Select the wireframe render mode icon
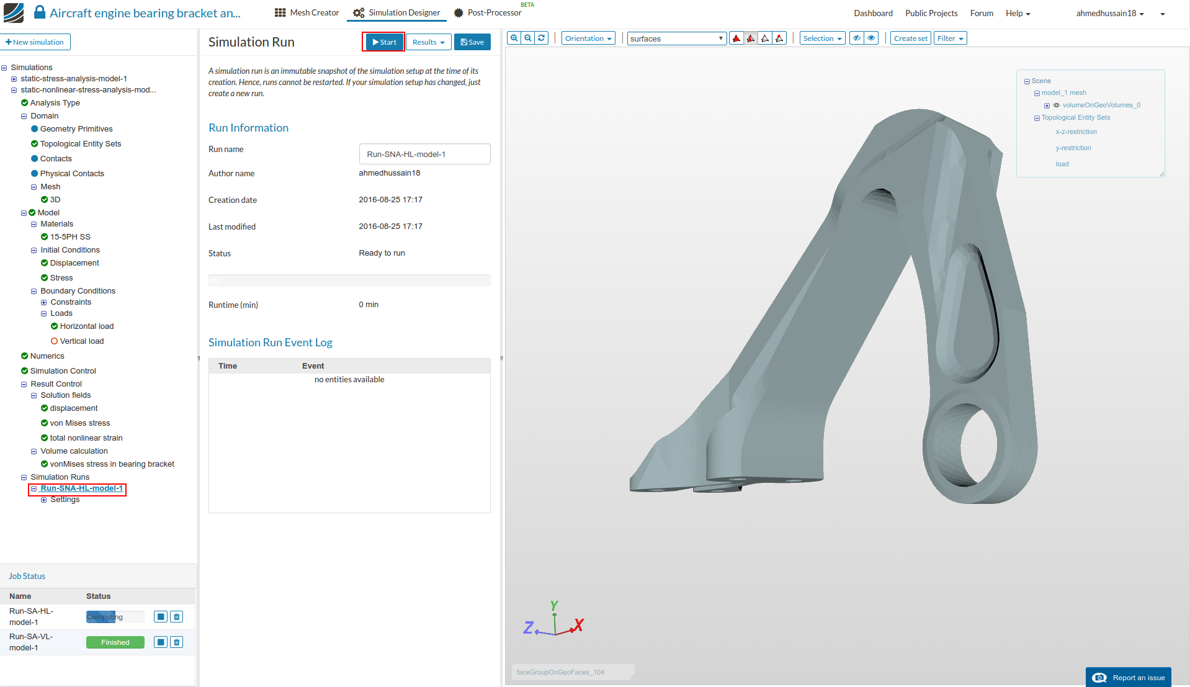 coord(765,38)
